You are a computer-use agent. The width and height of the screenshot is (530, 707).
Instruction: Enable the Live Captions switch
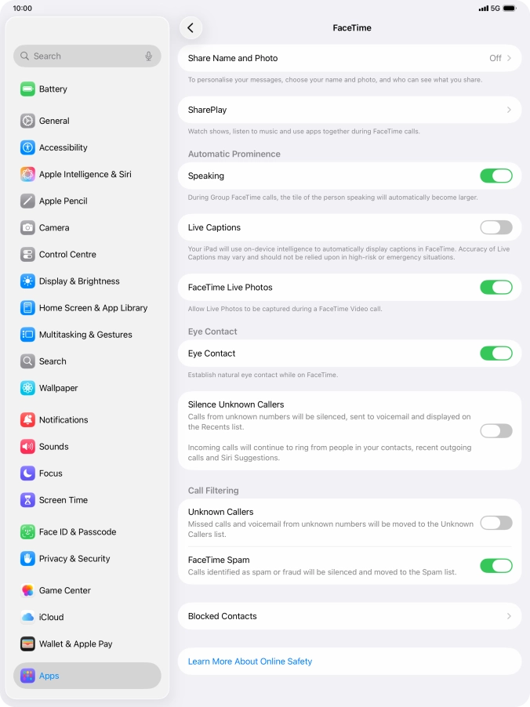pyautogui.click(x=496, y=227)
